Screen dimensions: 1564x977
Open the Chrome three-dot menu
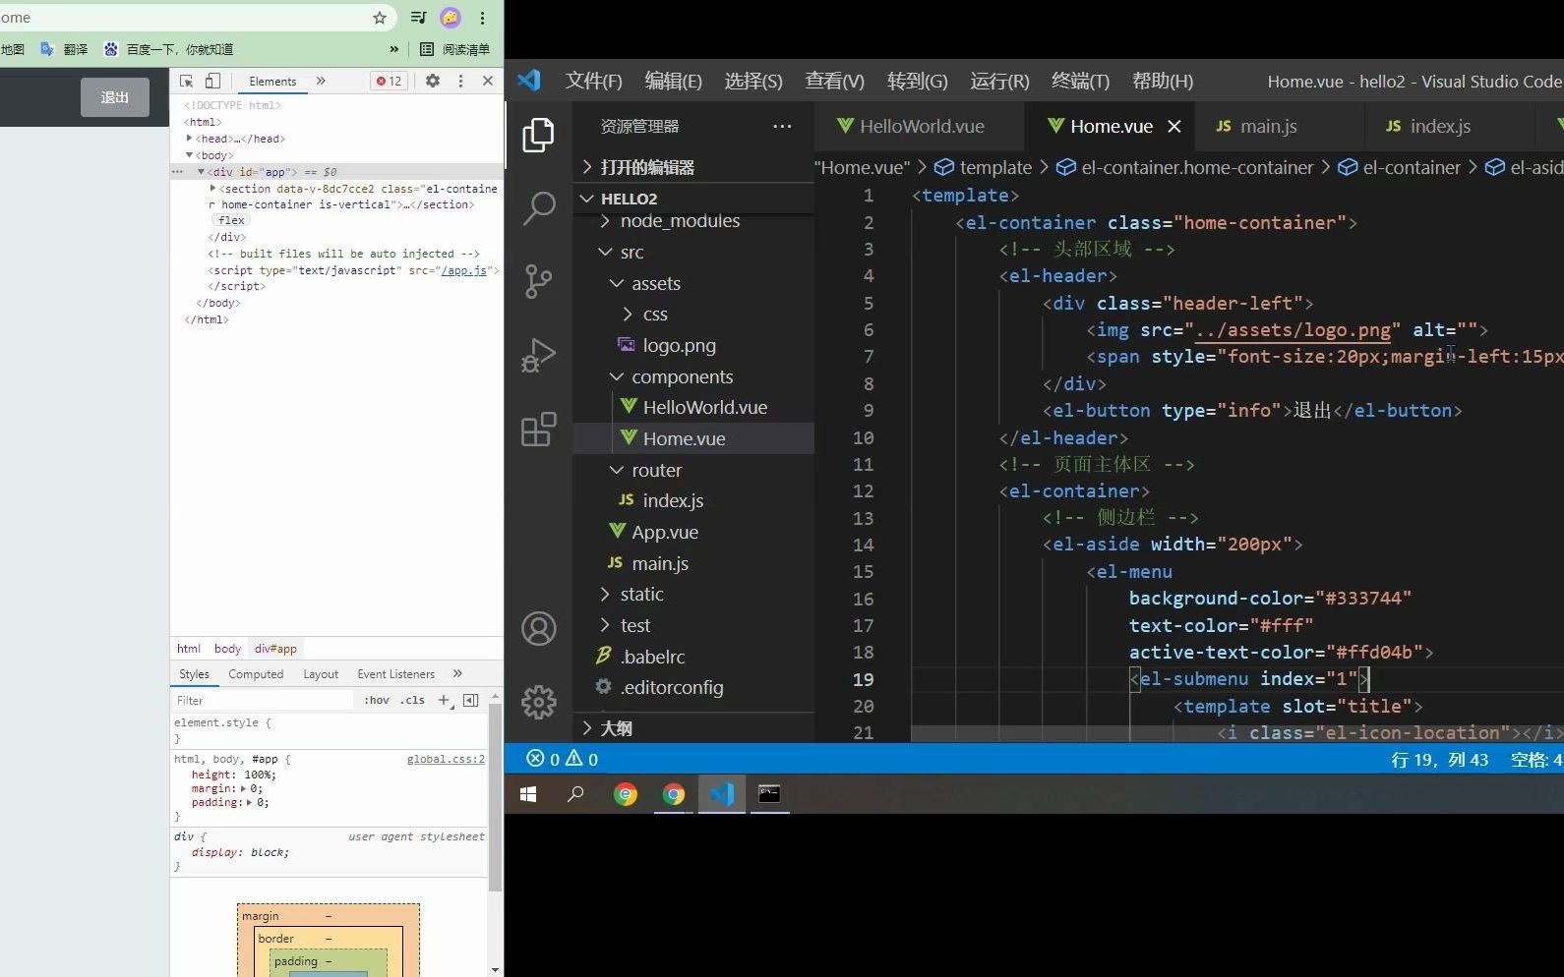482,18
